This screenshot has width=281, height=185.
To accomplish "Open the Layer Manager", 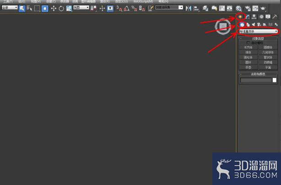I will point(205,8).
